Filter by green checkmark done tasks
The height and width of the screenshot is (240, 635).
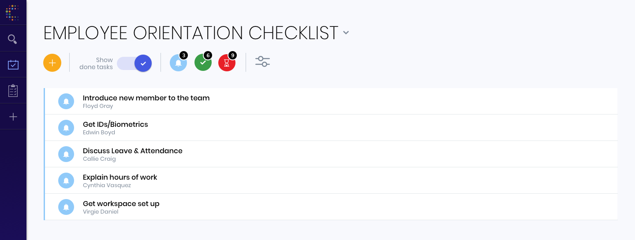(x=203, y=63)
